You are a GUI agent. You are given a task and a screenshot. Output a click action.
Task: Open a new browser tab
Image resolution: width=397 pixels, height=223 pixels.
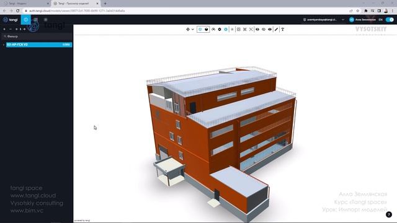(x=105, y=4)
